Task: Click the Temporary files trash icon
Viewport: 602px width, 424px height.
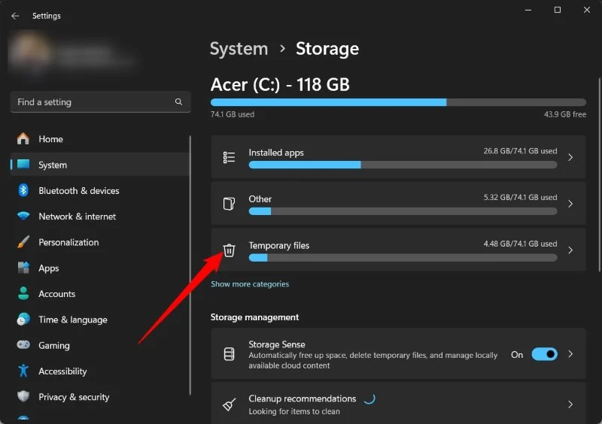Action: point(230,250)
